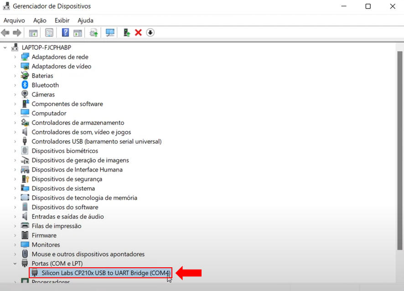Click the Mouse e outros dispositivos icon

[x=25, y=254]
